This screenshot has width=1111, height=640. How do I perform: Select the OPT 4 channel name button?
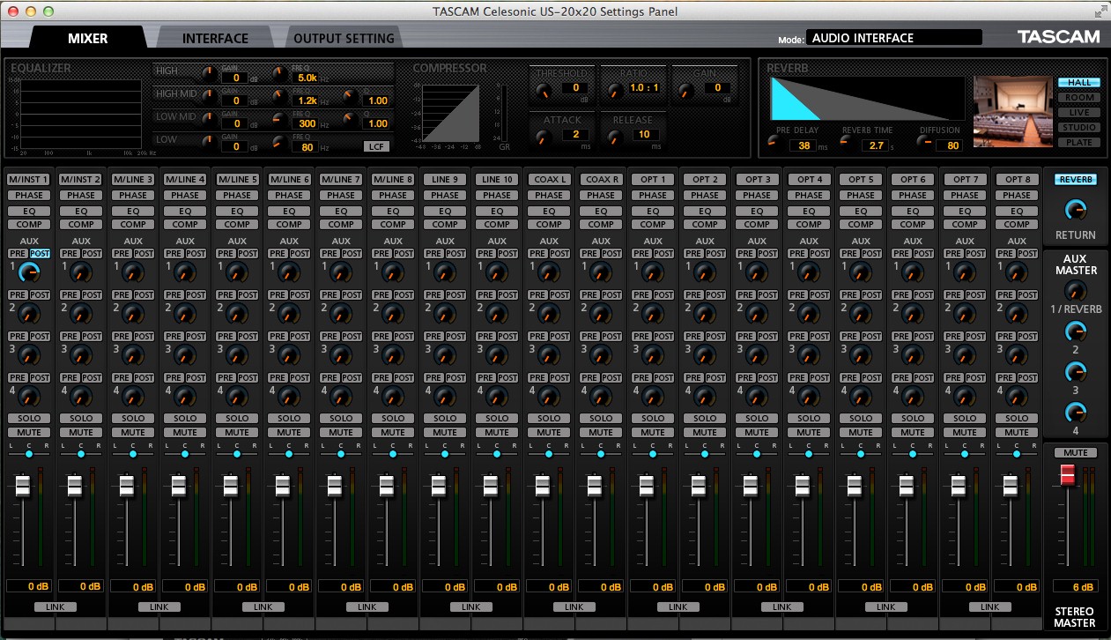(809, 180)
